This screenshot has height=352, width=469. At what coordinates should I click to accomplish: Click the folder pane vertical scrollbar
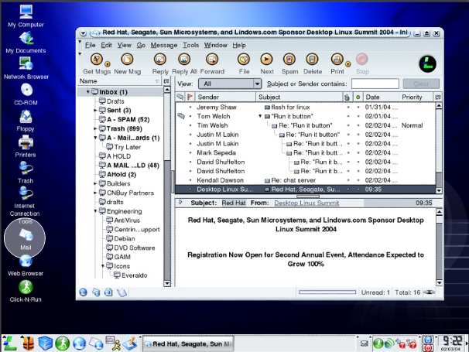click(x=167, y=186)
